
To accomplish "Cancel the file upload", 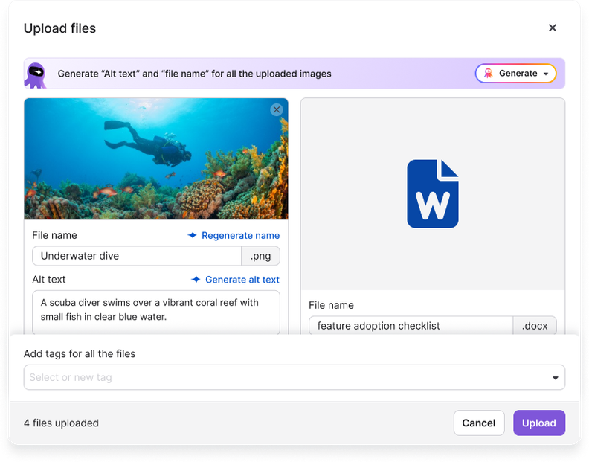I will point(479,423).
